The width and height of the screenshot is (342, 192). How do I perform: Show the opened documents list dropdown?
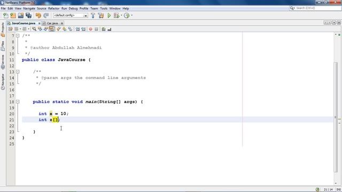tap(334, 22)
